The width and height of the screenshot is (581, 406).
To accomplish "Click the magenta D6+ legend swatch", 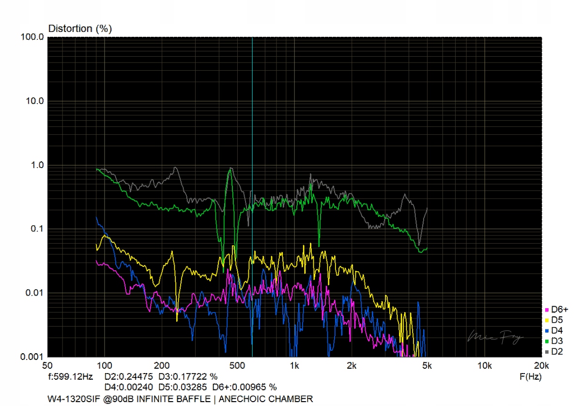I will coord(547,310).
